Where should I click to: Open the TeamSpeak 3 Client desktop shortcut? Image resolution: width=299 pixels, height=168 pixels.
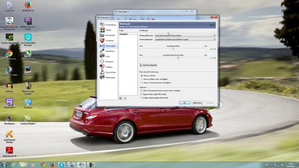pos(9,71)
